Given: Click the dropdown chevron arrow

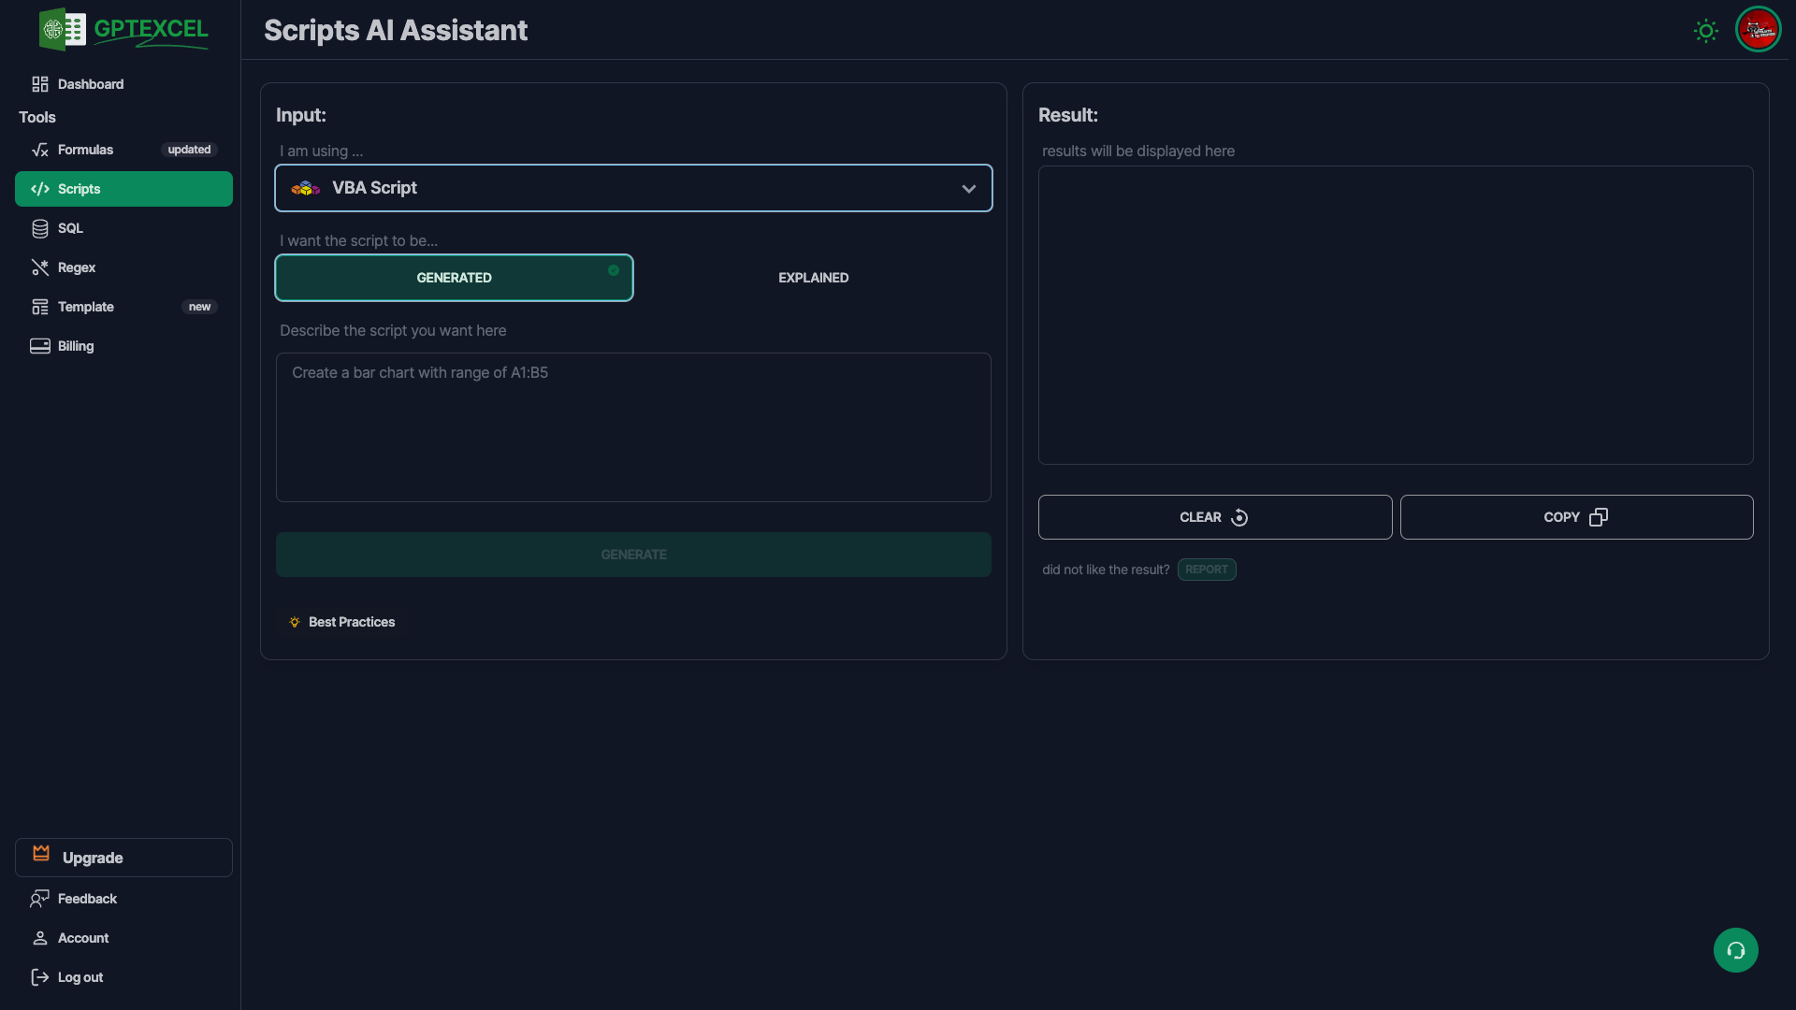Looking at the screenshot, I should (x=968, y=189).
